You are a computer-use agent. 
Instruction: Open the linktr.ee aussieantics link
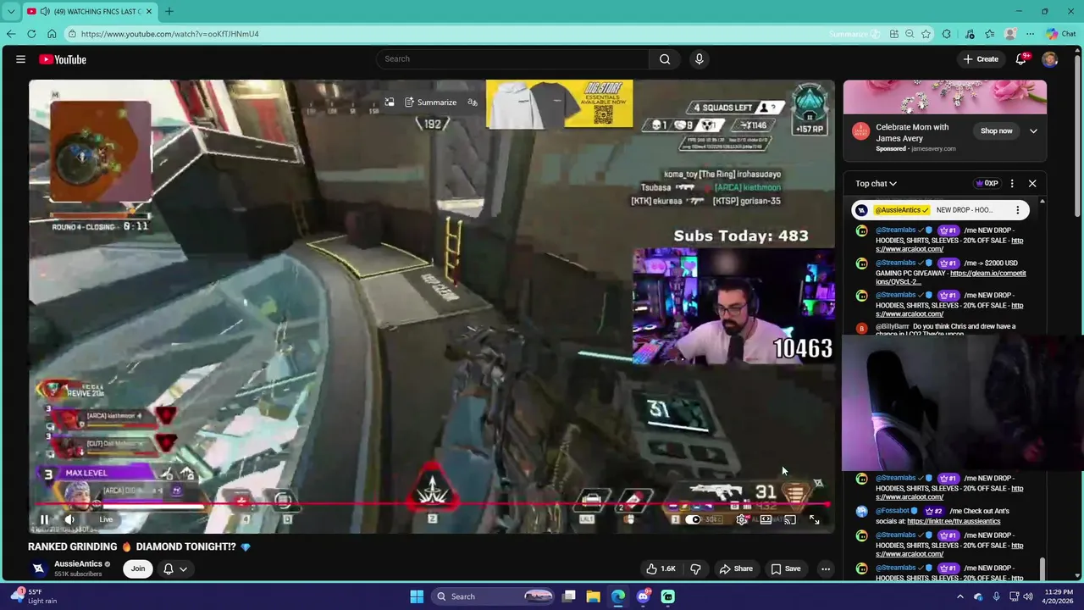(x=954, y=521)
